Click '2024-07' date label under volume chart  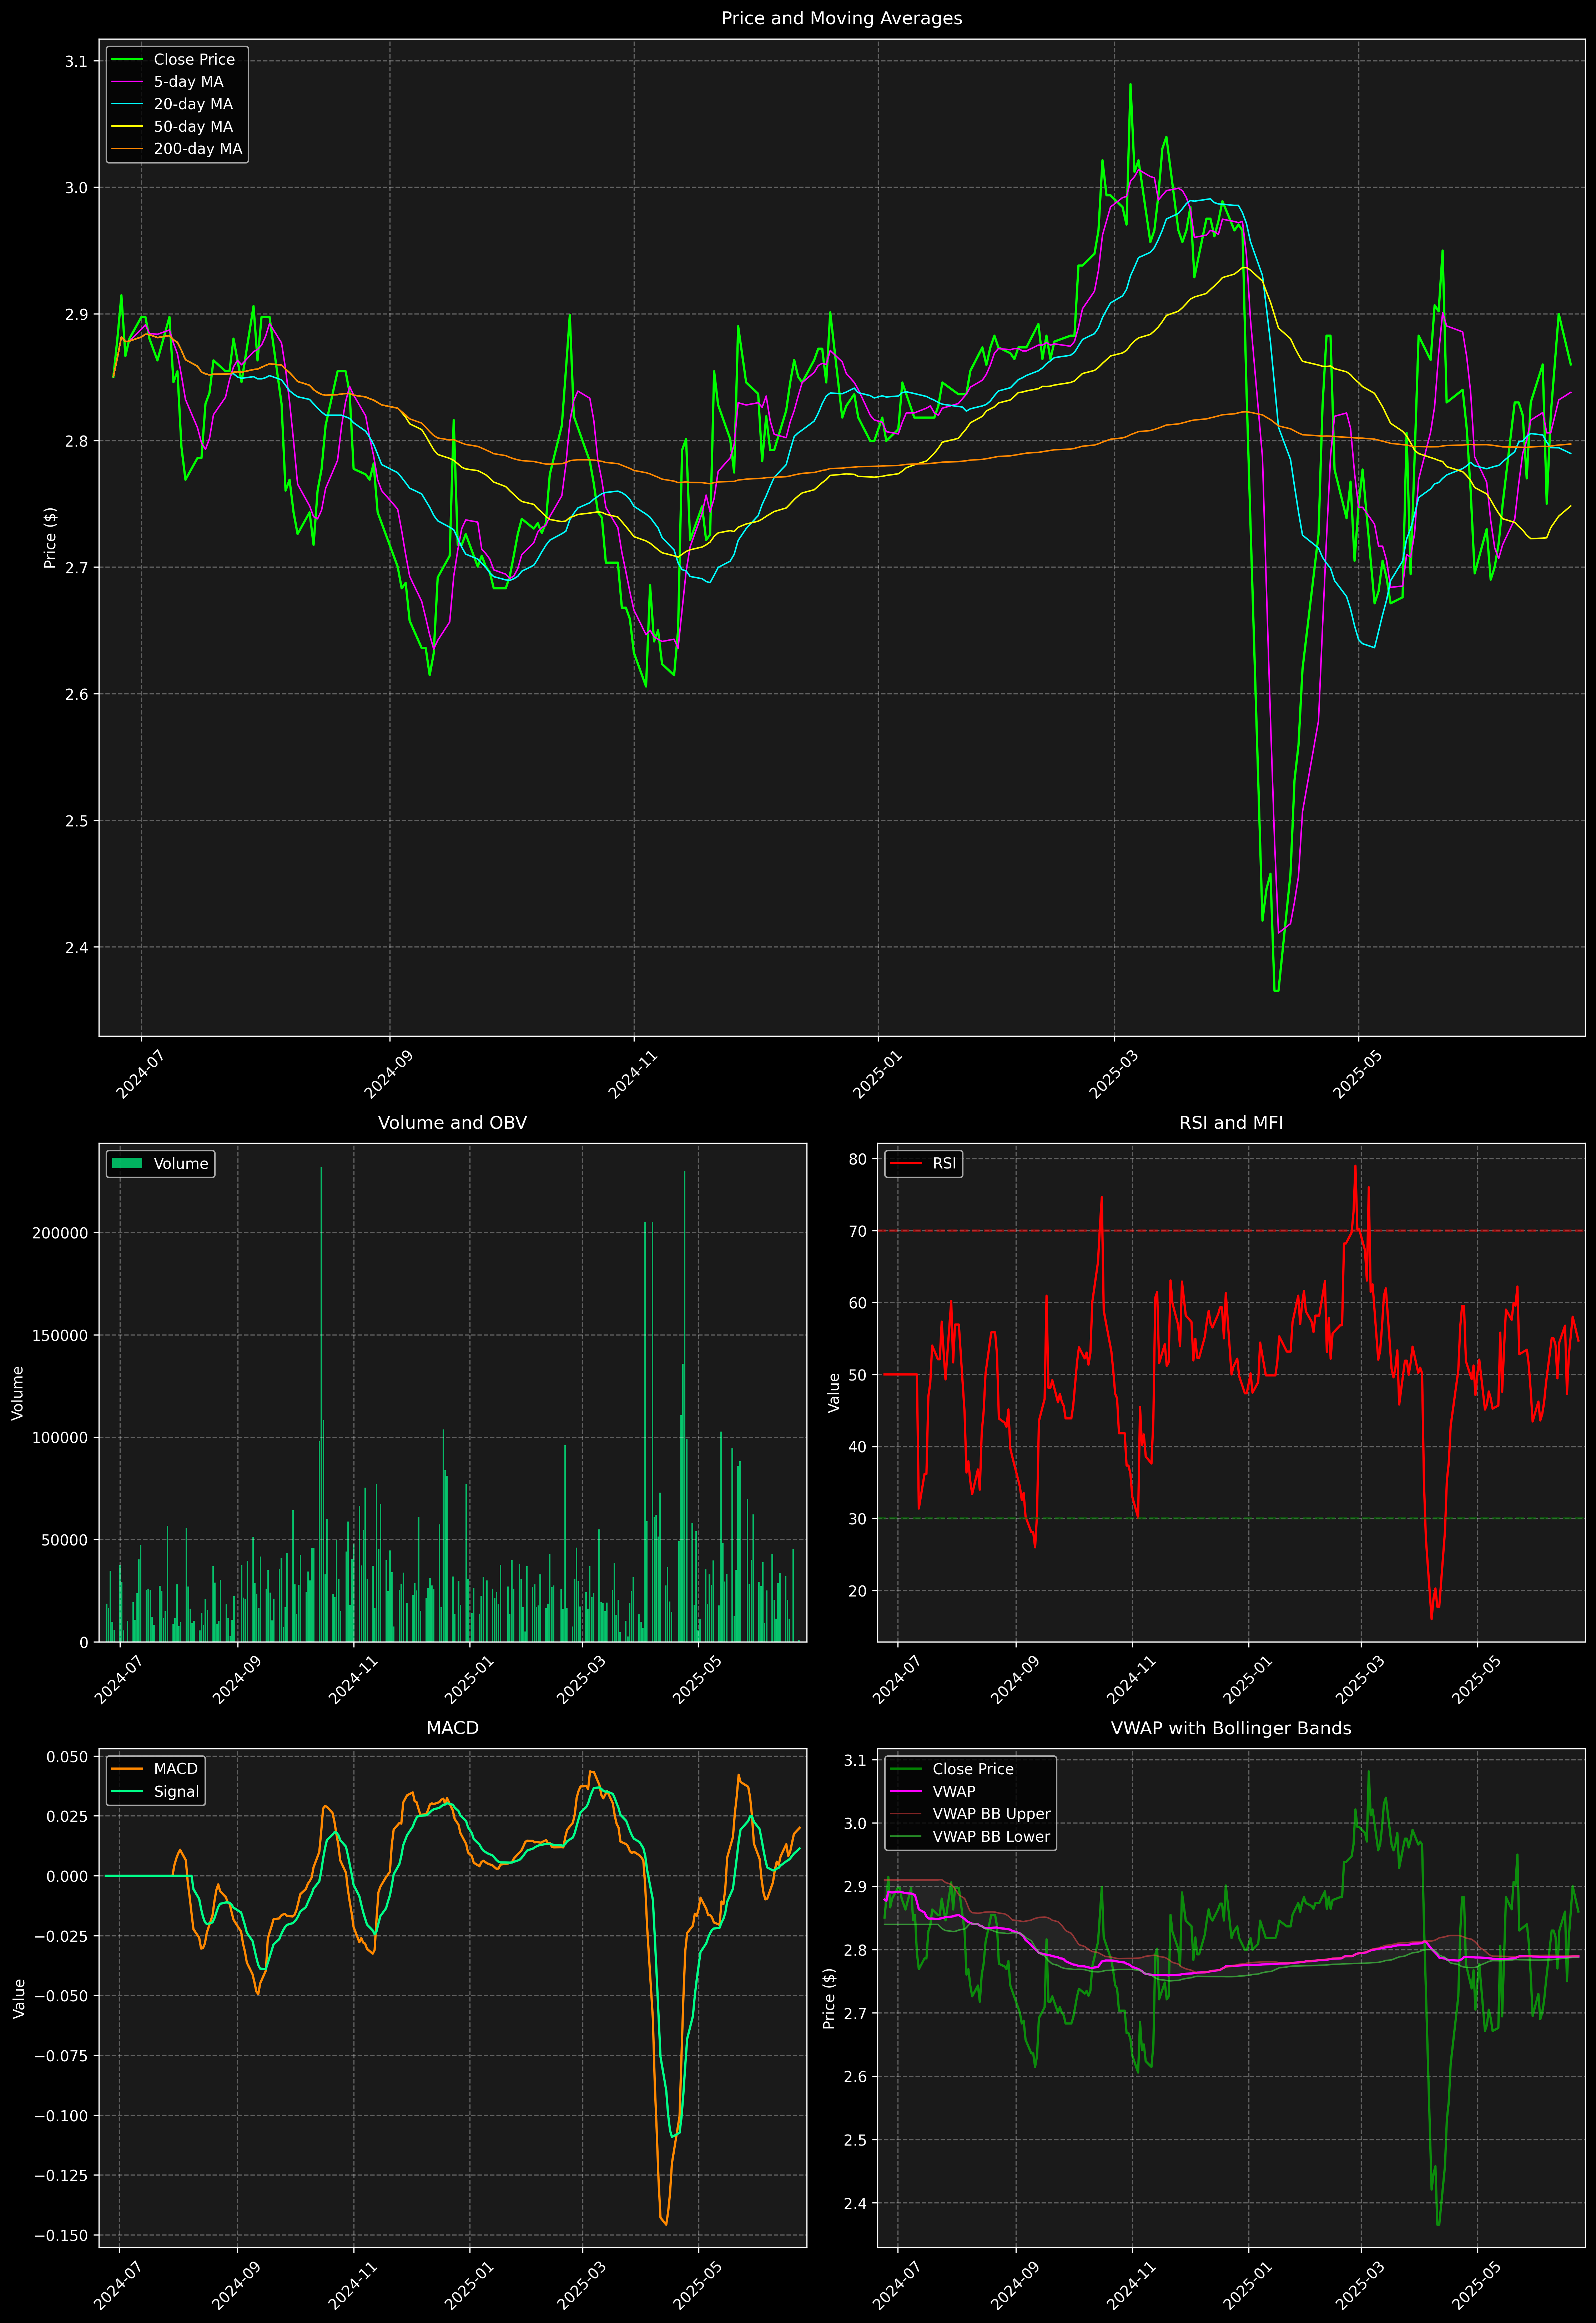pyautogui.click(x=118, y=1680)
